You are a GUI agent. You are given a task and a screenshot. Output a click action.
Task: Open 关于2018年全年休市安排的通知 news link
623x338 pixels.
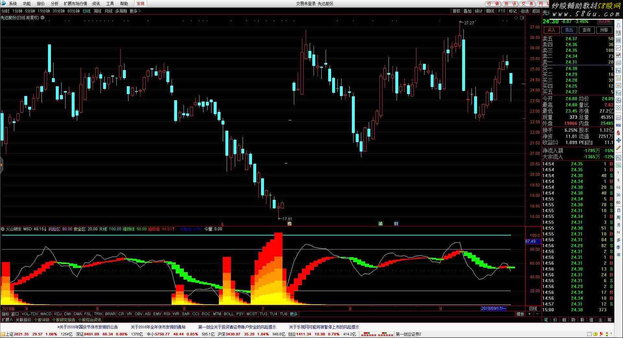[x=158, y=327]
